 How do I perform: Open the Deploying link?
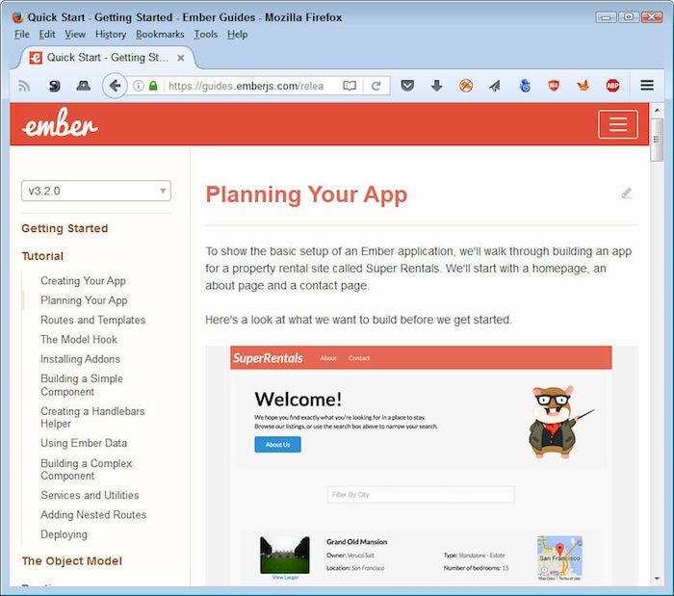(64, 534)
